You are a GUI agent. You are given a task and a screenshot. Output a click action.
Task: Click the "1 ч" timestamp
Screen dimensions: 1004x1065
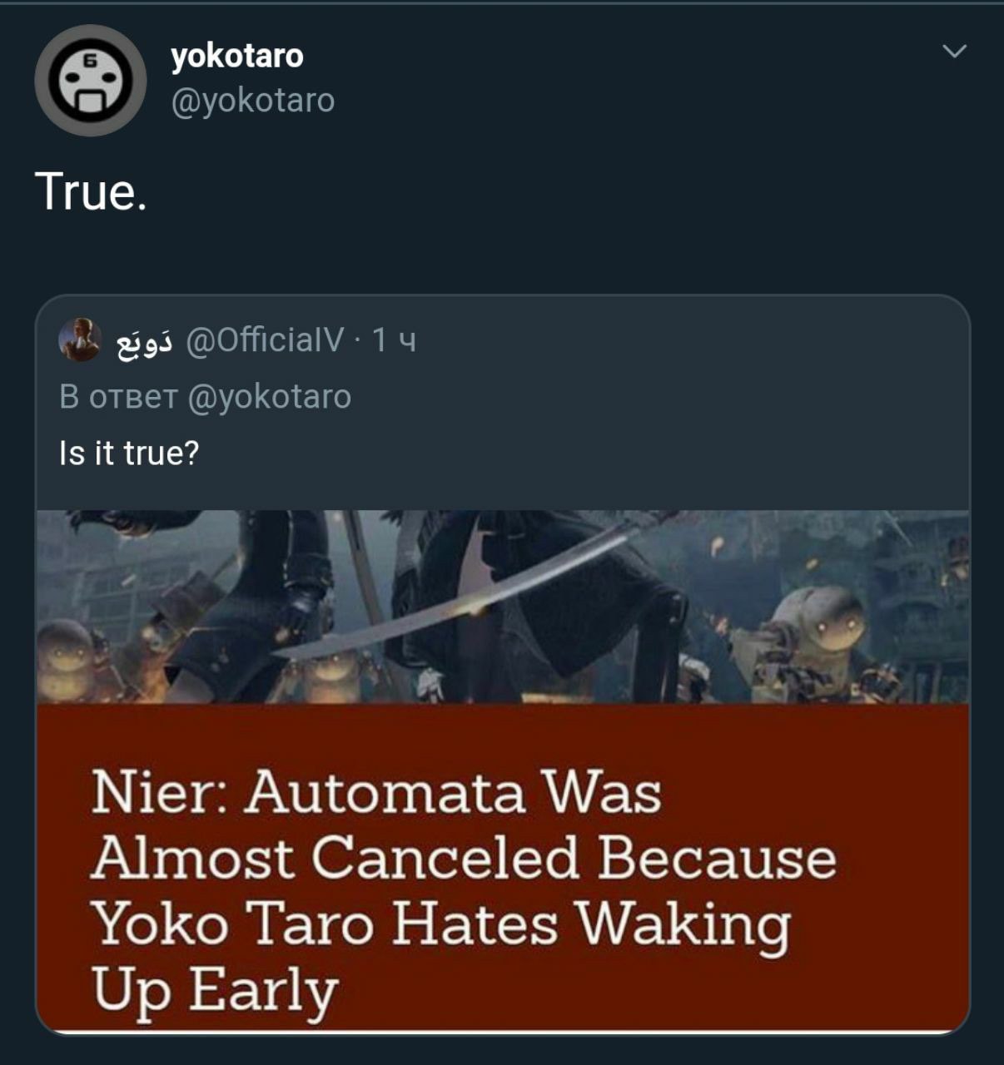pos(393,339)
